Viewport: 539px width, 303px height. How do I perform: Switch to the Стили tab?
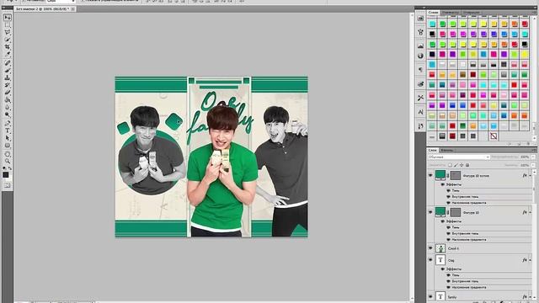(433, 13)
